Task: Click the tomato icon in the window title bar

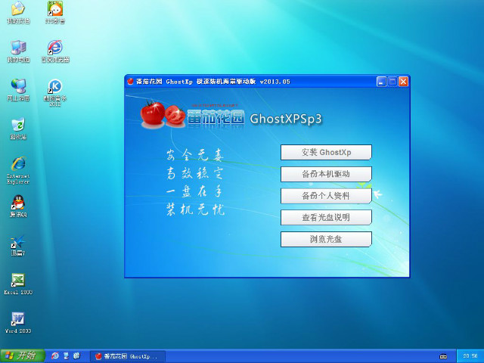Action: click(130, 82)
